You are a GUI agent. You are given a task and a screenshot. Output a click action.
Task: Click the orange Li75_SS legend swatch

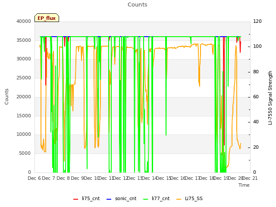pyautogui.click(x=179, y=199)
